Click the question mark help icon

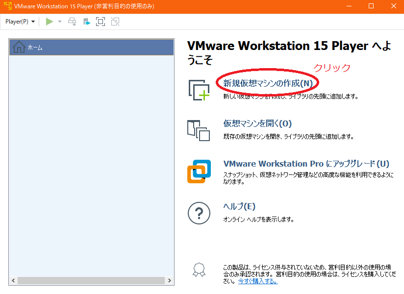(199, 213)
